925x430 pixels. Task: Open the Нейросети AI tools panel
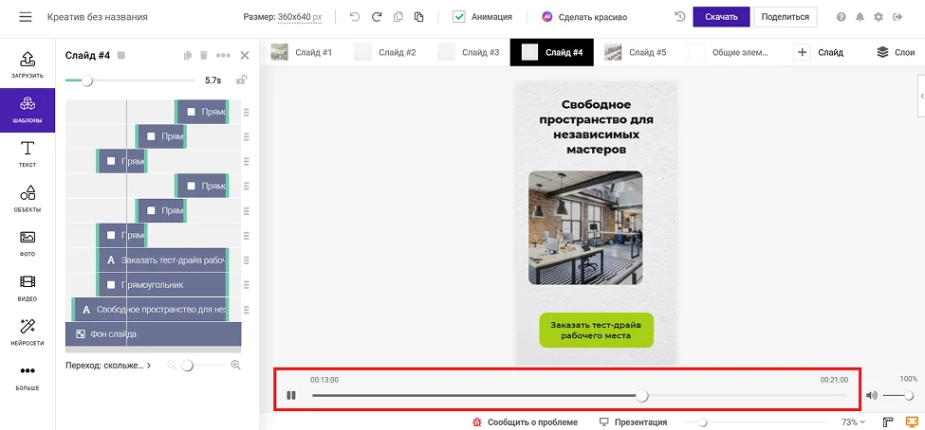pos(28,331)
